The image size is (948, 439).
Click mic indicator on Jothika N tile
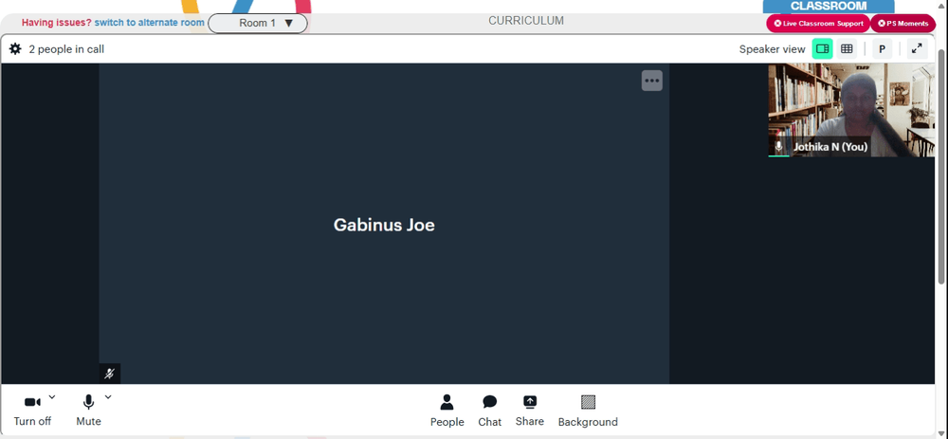(778, 146)
